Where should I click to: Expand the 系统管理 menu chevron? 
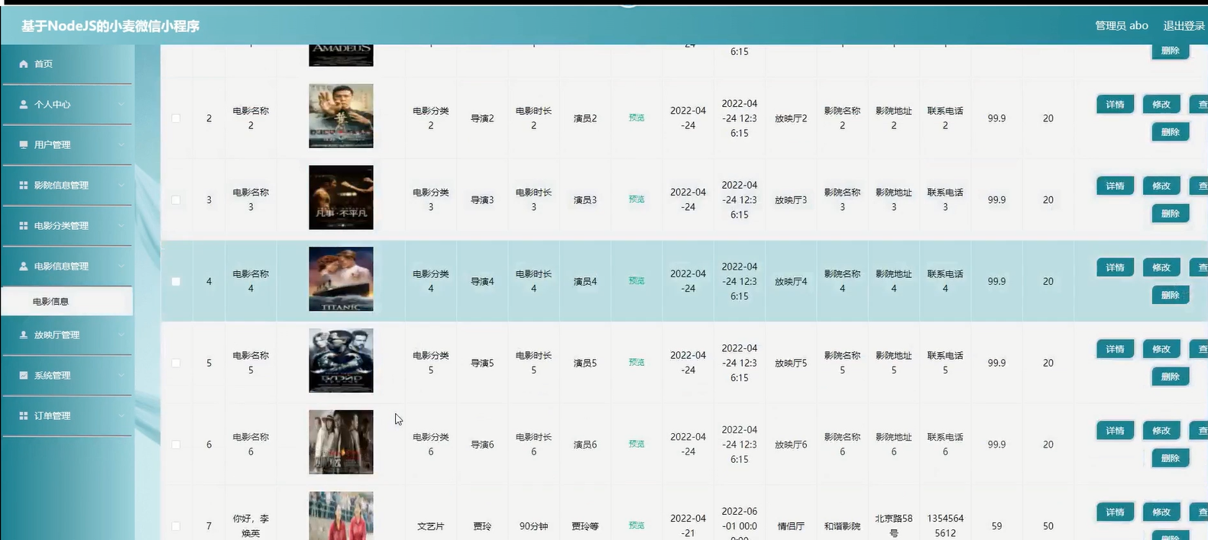[121, 376]
